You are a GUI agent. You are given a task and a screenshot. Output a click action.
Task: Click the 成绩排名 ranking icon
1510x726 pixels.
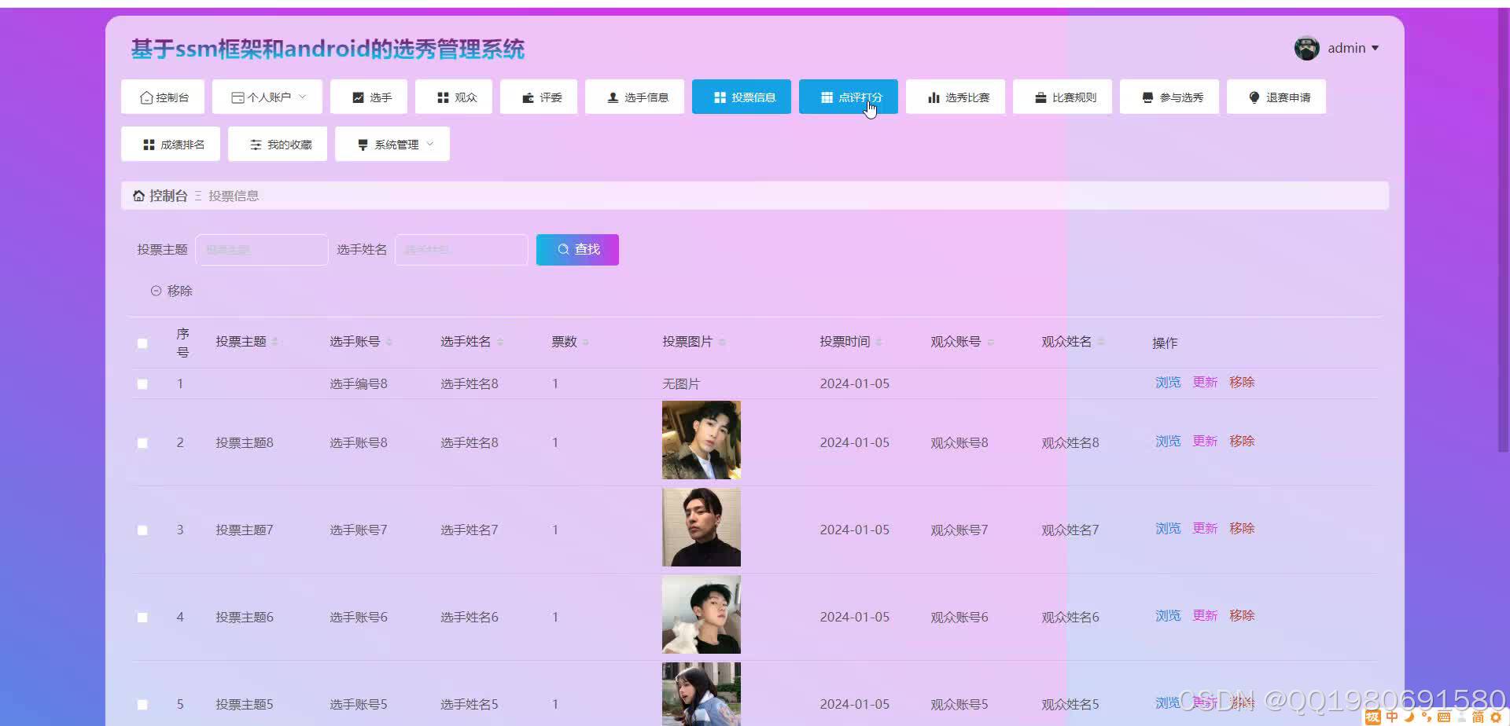pos(149,144)
